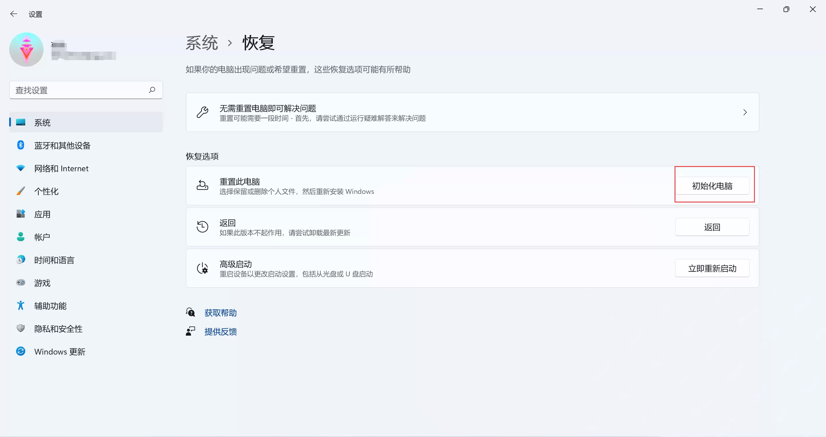826x437 pixels.
Task: Click the 提供反馈 feedback icon
Action: coord(190,331)
